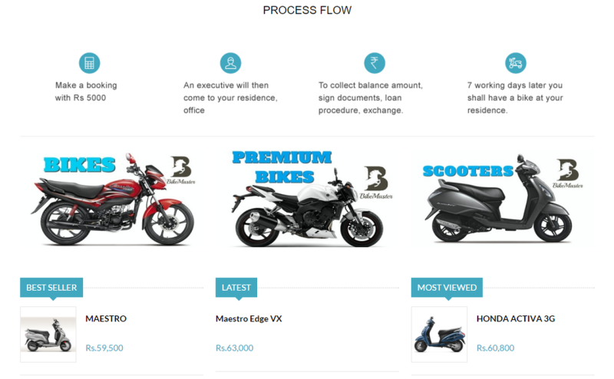Select the Most Viewed tab

(x=447, y=288)
